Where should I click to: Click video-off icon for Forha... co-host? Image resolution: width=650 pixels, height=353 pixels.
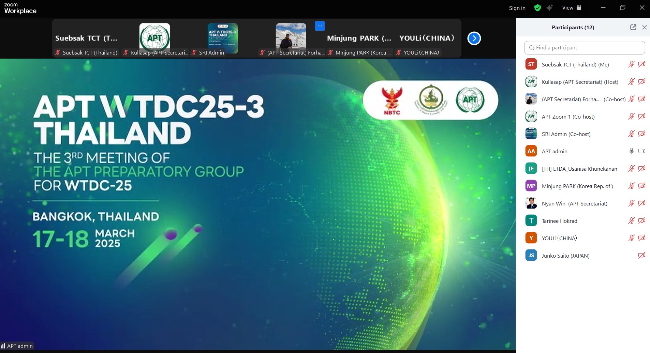pos(642,99)
